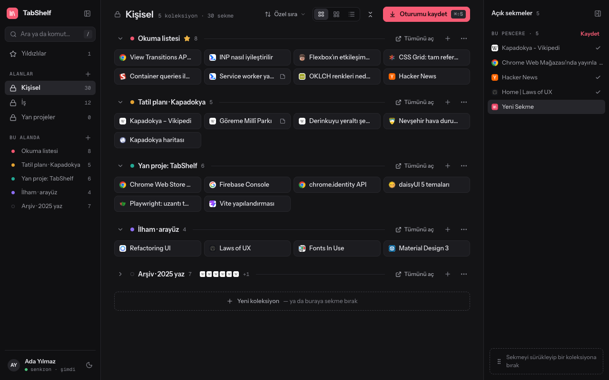Screen dimensions: 609x380
Task: Switch to list view
Action: pos(352,14)
